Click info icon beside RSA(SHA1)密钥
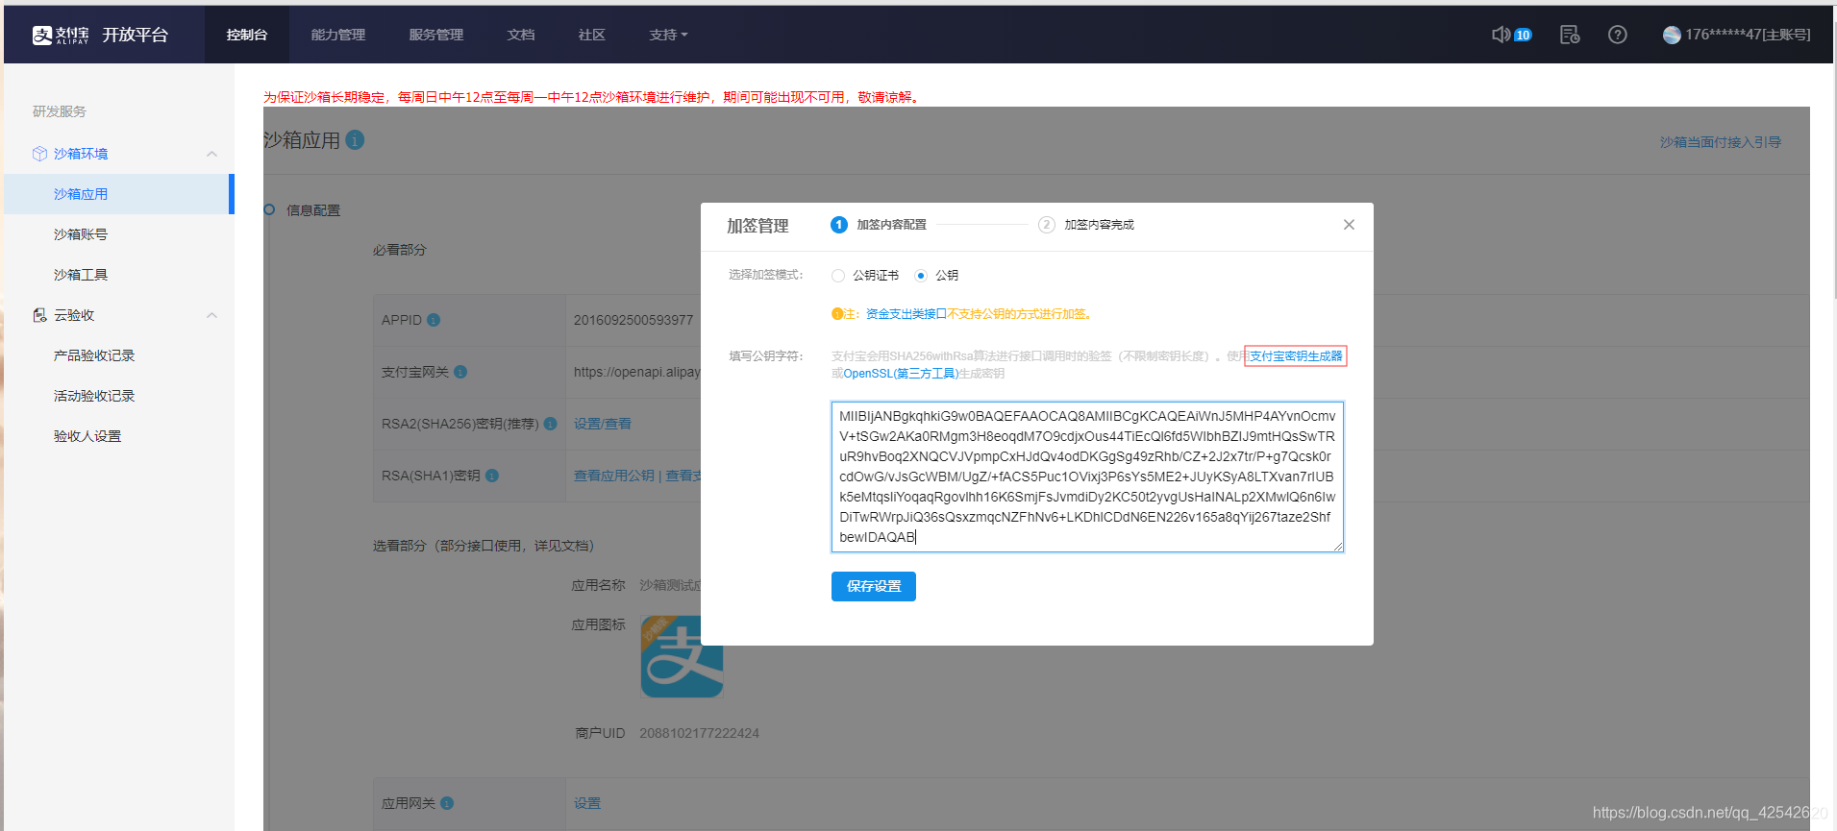This screenshot has width=1837, height=831. coord(492,476)
